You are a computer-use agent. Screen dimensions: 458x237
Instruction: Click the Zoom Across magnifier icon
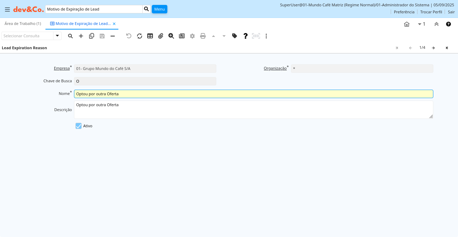[x=171, y=36]
